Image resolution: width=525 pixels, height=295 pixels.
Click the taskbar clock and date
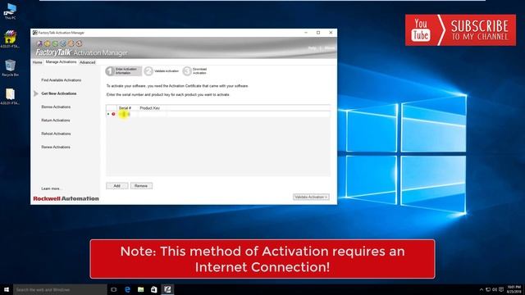pos(514,289)
